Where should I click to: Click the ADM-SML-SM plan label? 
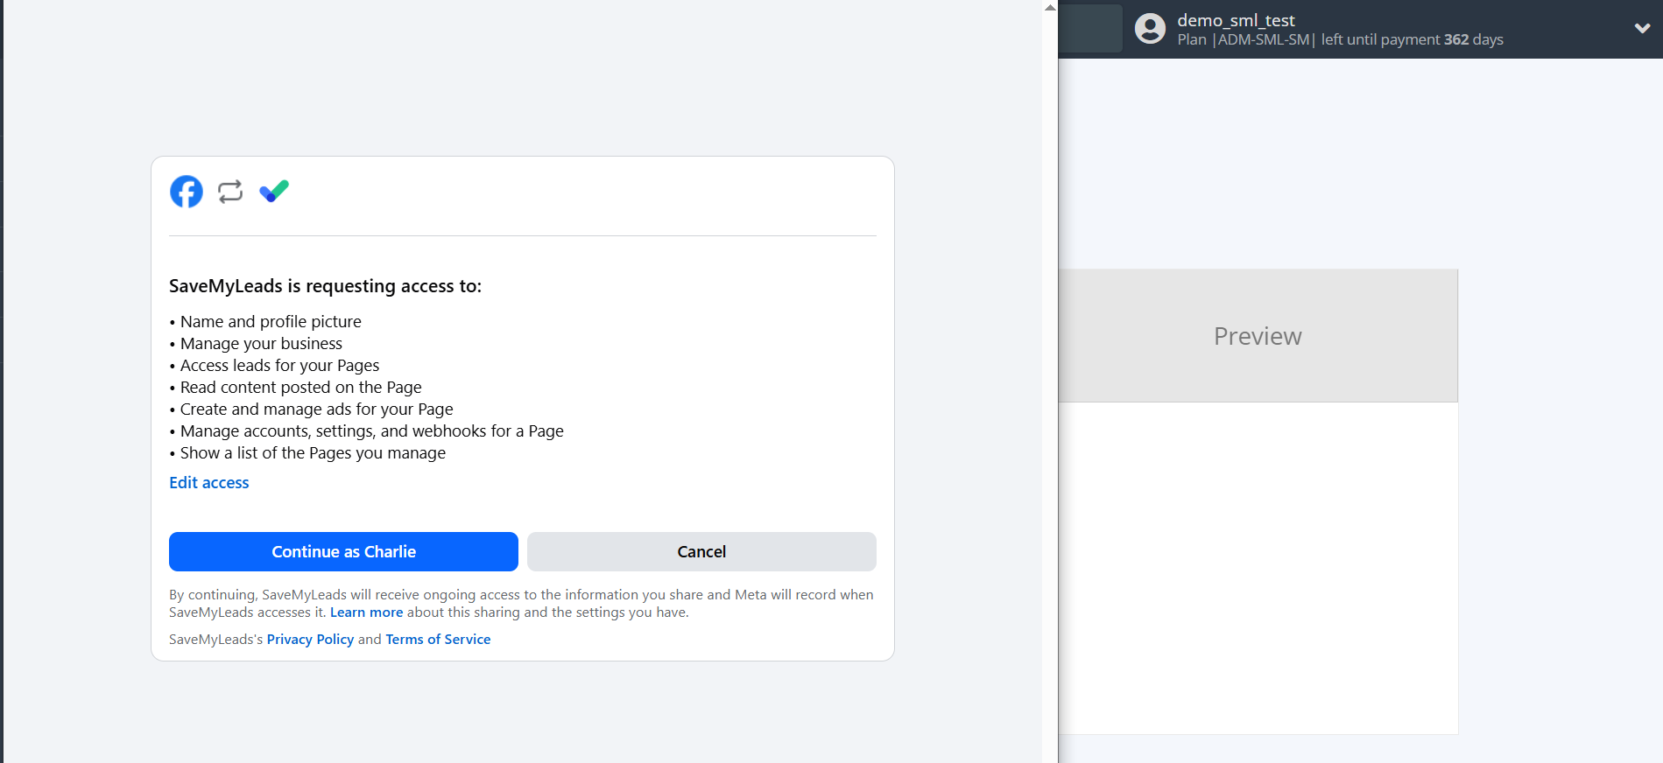click(1263, 40)
